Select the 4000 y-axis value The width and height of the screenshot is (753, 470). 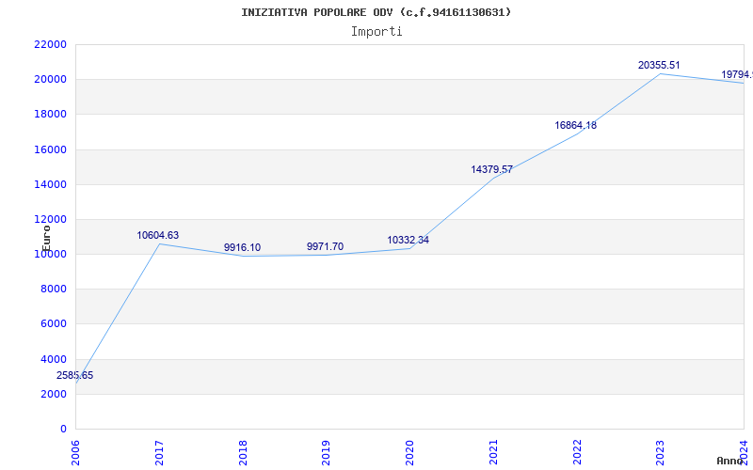[54, 359]
